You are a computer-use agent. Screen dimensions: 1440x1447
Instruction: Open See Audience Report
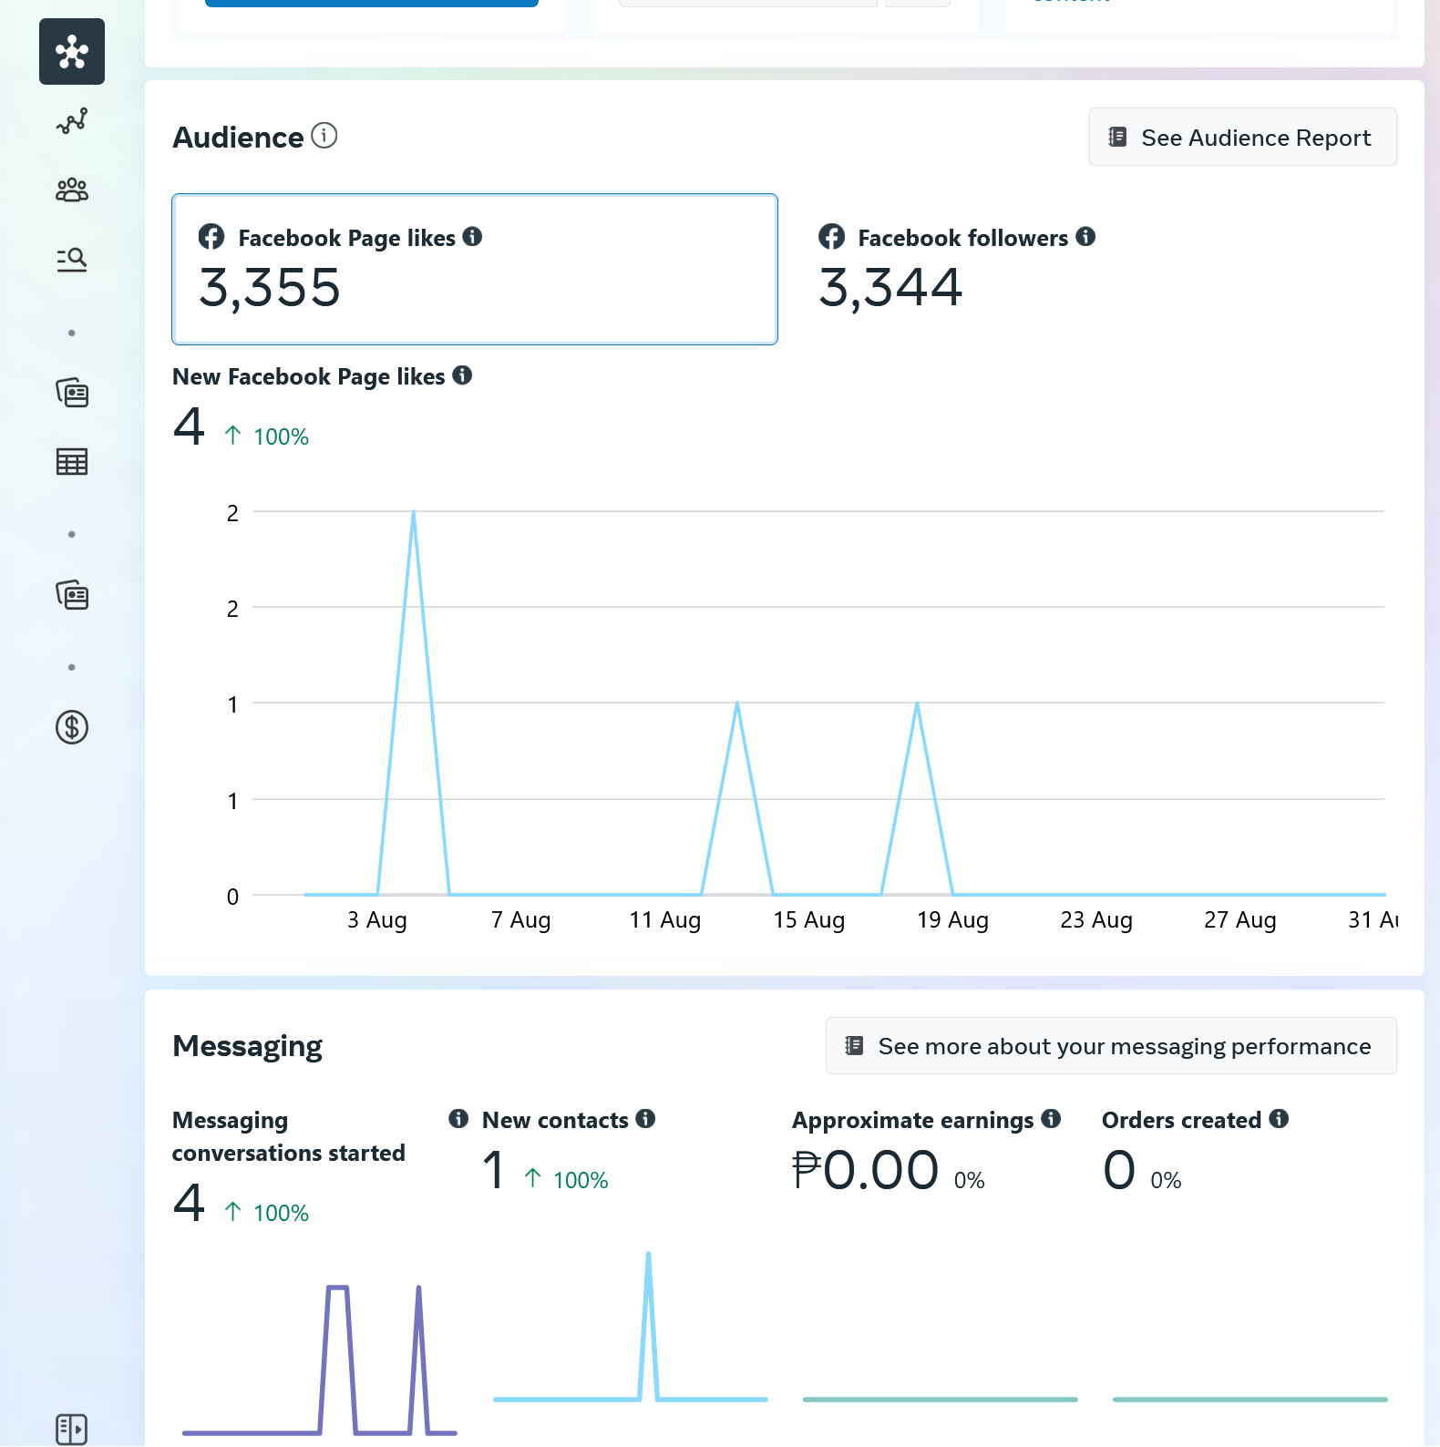click(x=1242, y=137)
